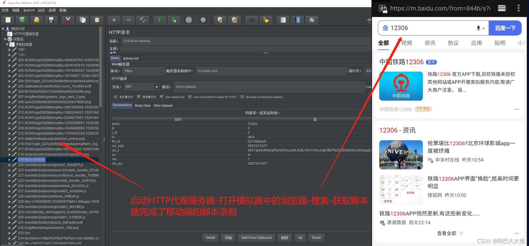529x246 pixels.
Task: Click the Detail button
Action: (x=210, y=238)
